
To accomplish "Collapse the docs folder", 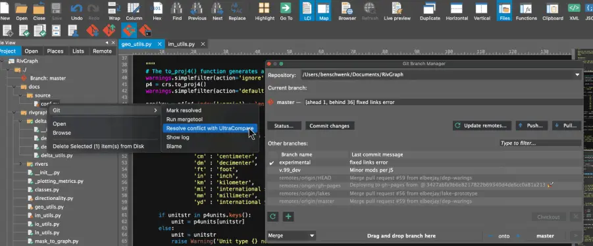I will click(14, 87).
